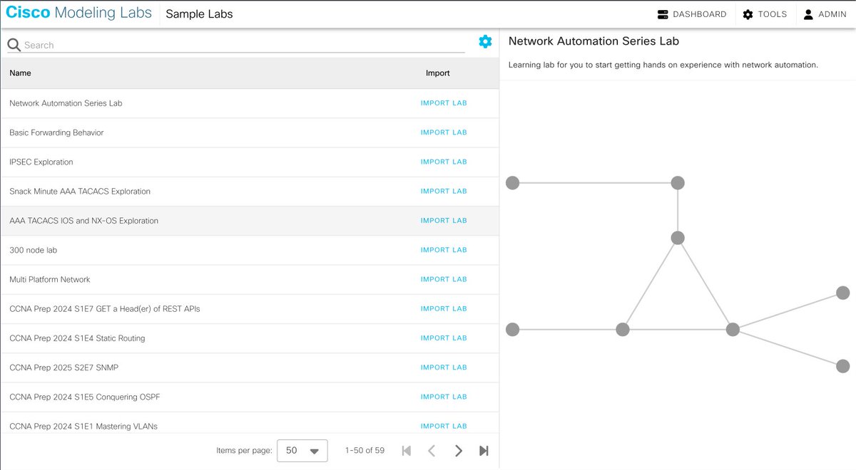This screenshot has height=470, width=856.
Task: Select the IPSEC Exploration row
Action: point(250,162)
